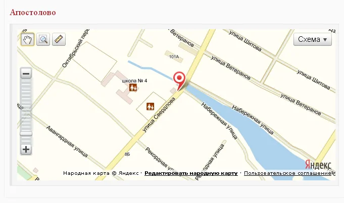Open the Схема map type dropdown
The height and width of the screenshot is (203, 344).
tap(312, 39)
